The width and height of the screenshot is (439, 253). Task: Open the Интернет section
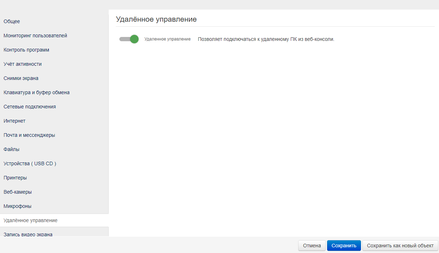[15, 121]
